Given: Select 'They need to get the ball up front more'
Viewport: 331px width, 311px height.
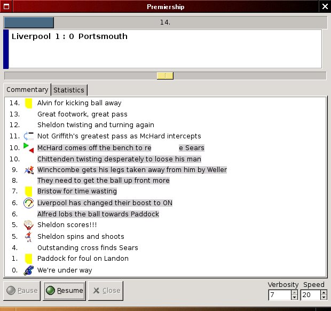Looking at the screenshot, I should (x=104, y=181).
